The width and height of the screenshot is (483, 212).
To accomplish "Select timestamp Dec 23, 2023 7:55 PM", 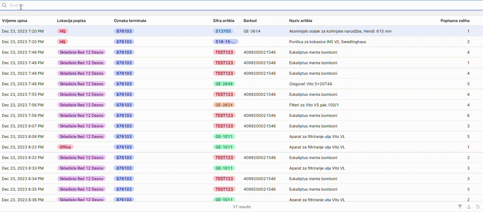I will [x=23, y=95].
